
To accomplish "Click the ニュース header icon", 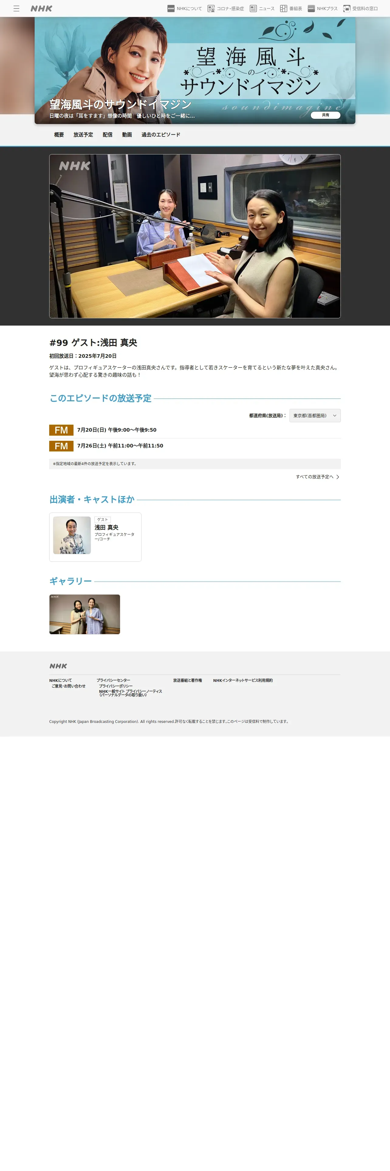I will coord(253,9).
